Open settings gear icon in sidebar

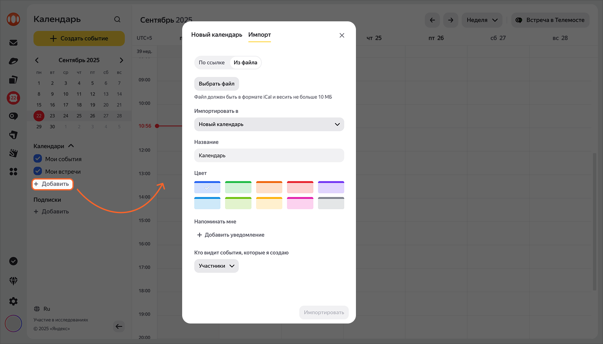click(x=13, y=301)
